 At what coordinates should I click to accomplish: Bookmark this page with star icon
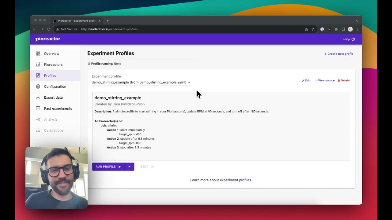[x=313, y=29]
